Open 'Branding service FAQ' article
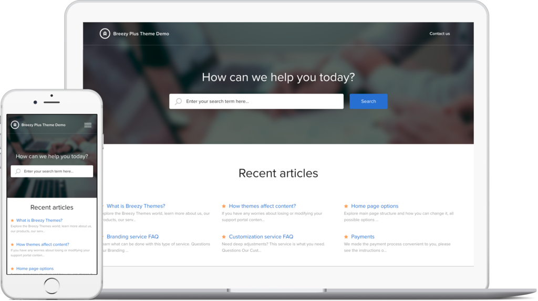The height and width of the screenshot is (301, 538). pos(132,236)
